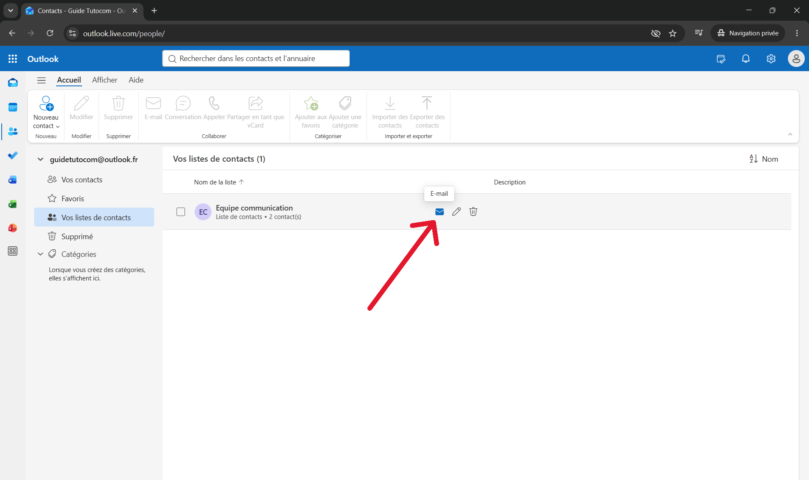Open the media control icon in browser toolbar
The width and height of the screenshot is (809, 480).
pos(699,33)
